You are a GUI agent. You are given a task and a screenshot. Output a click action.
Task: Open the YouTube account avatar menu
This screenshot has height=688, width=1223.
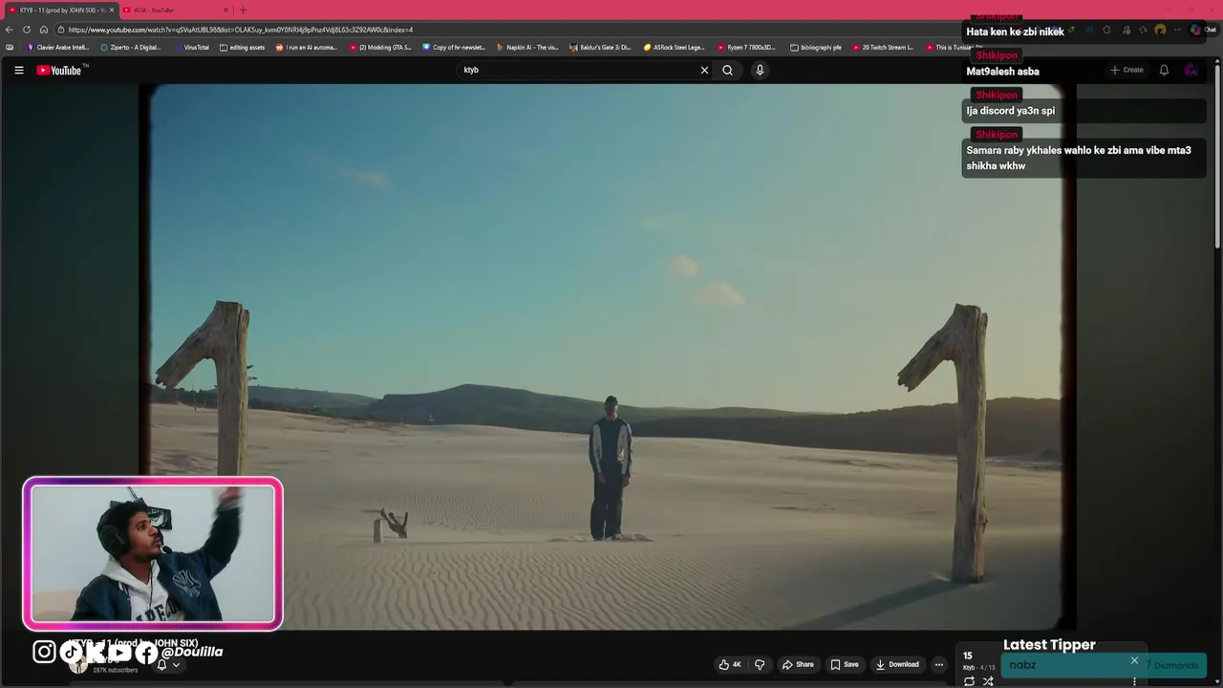[1191, 70]
